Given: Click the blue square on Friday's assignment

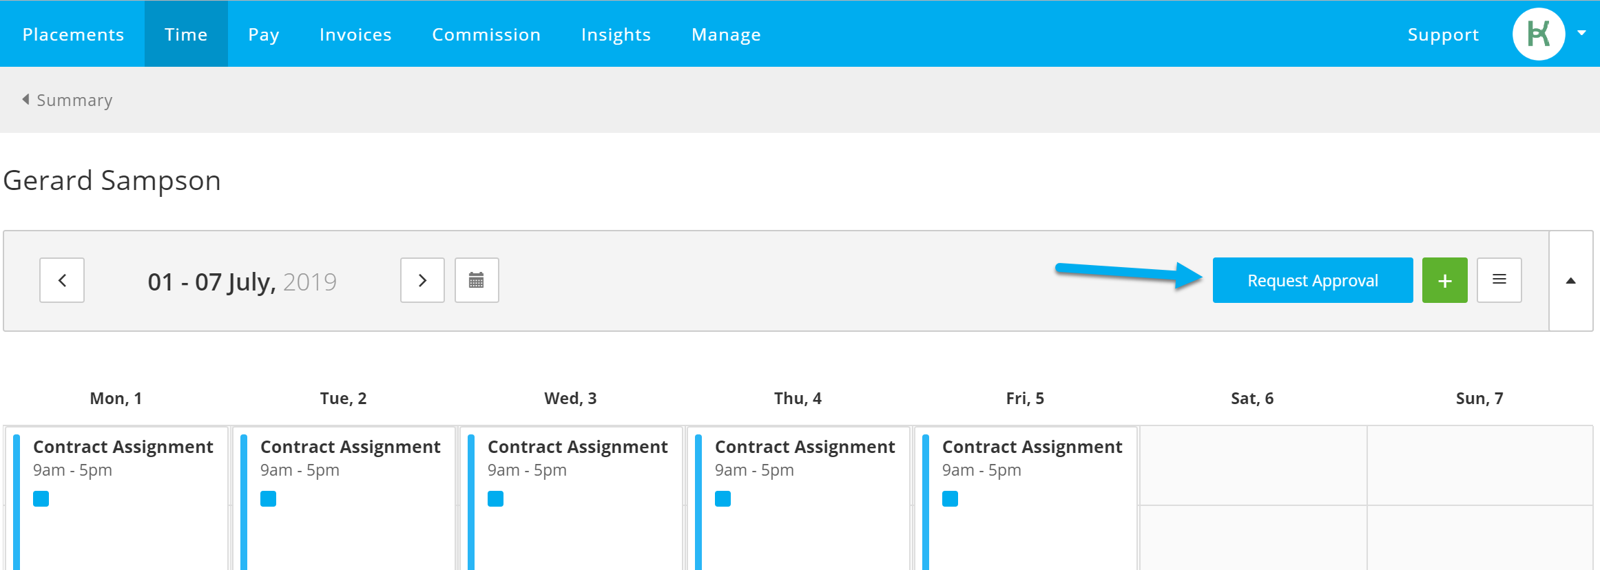Looking at the screenshot, I should click(950, 498).
